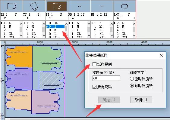Click the 3000 mark on horizontal ruler
The image size is (170, 120).
click(109, 42)
